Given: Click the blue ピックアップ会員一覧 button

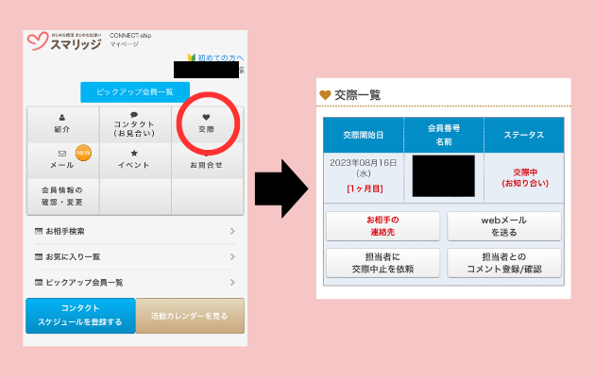Looking at the screenshot, I should pyautogui.click(x=135, y=92).
